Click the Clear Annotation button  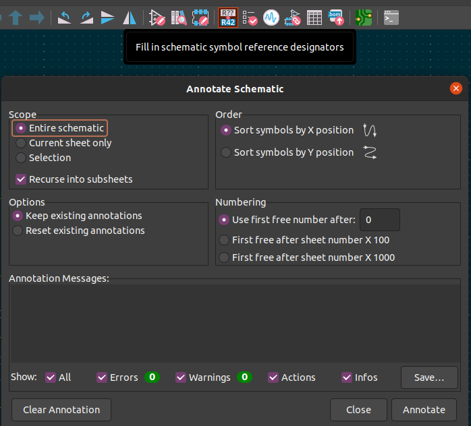tap(61, 410)
